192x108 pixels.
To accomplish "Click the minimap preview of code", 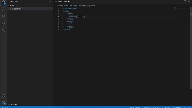I will coord(175,9).
